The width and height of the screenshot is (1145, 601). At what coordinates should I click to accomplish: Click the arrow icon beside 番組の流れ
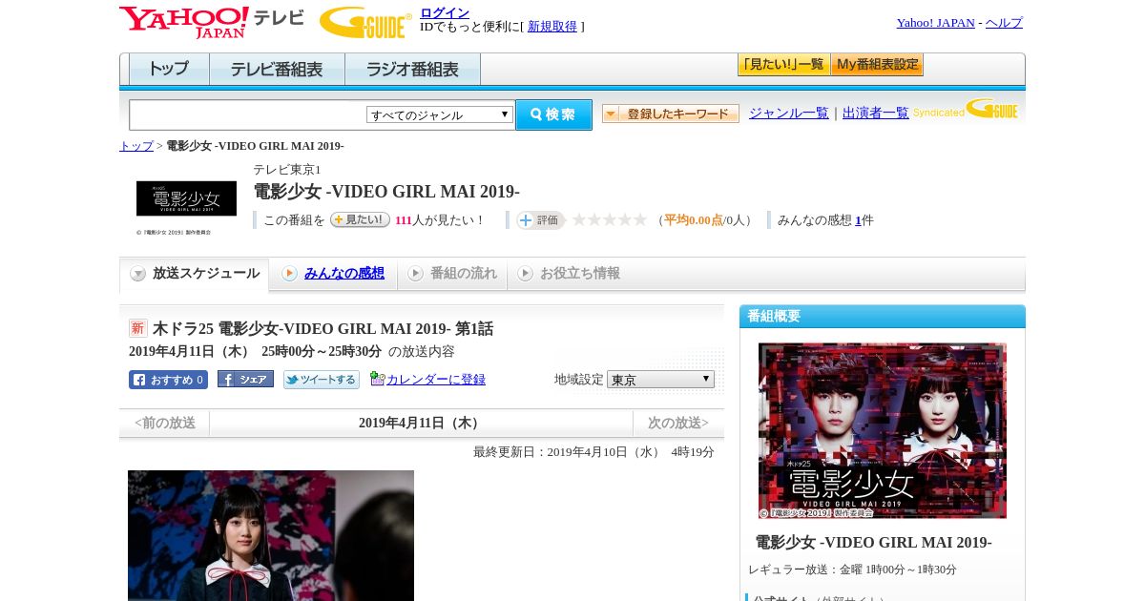pyautogui.click(x=415, y=274)
